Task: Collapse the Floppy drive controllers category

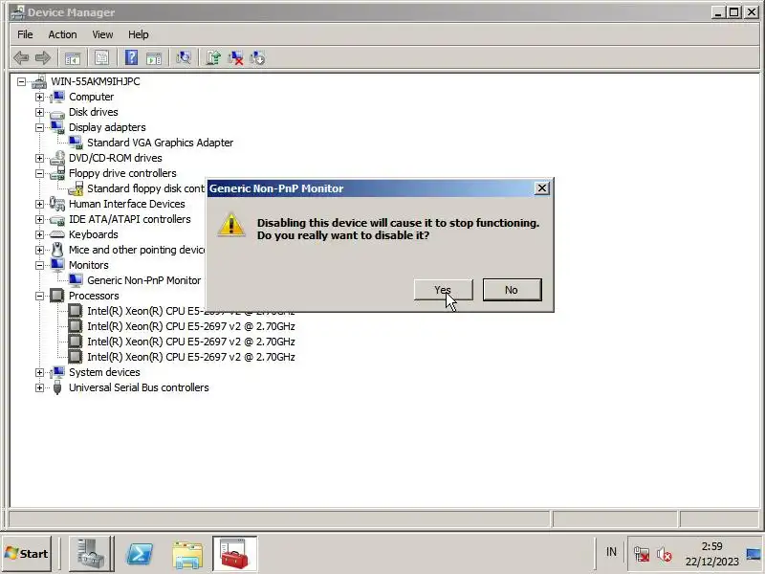Action: tap(39, 174)
